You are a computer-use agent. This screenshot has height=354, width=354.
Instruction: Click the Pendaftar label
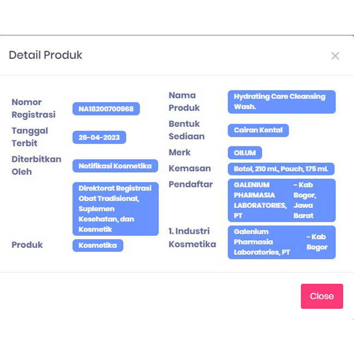pos(191,184)
